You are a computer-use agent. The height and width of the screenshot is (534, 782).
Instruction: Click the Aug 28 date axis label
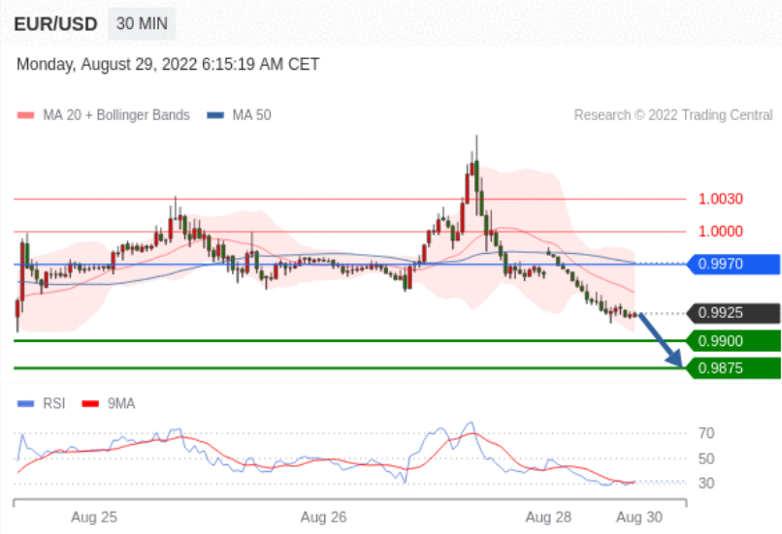click(548, 518)
